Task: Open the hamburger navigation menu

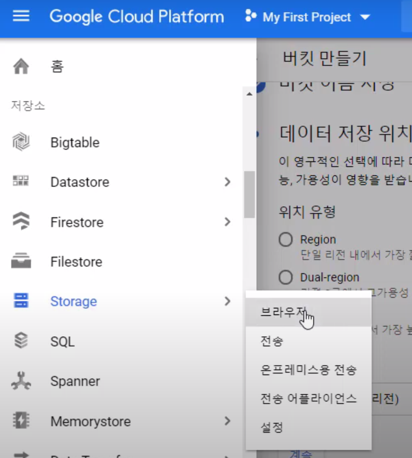Action: [x=21, y=16]
